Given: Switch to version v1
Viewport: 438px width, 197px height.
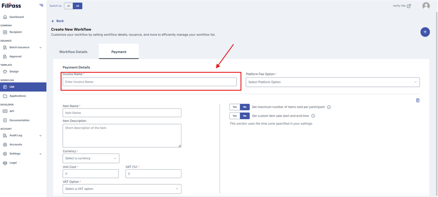Looking at the screenshot, I should pos(68,6).
